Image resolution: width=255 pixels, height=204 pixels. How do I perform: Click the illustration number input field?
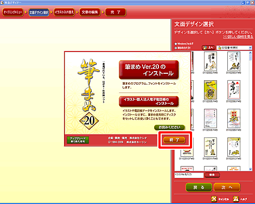click(189, 175)
